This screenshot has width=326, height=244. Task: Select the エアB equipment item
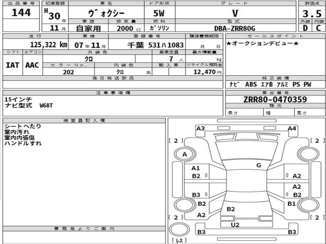click(x=267, y=84)
